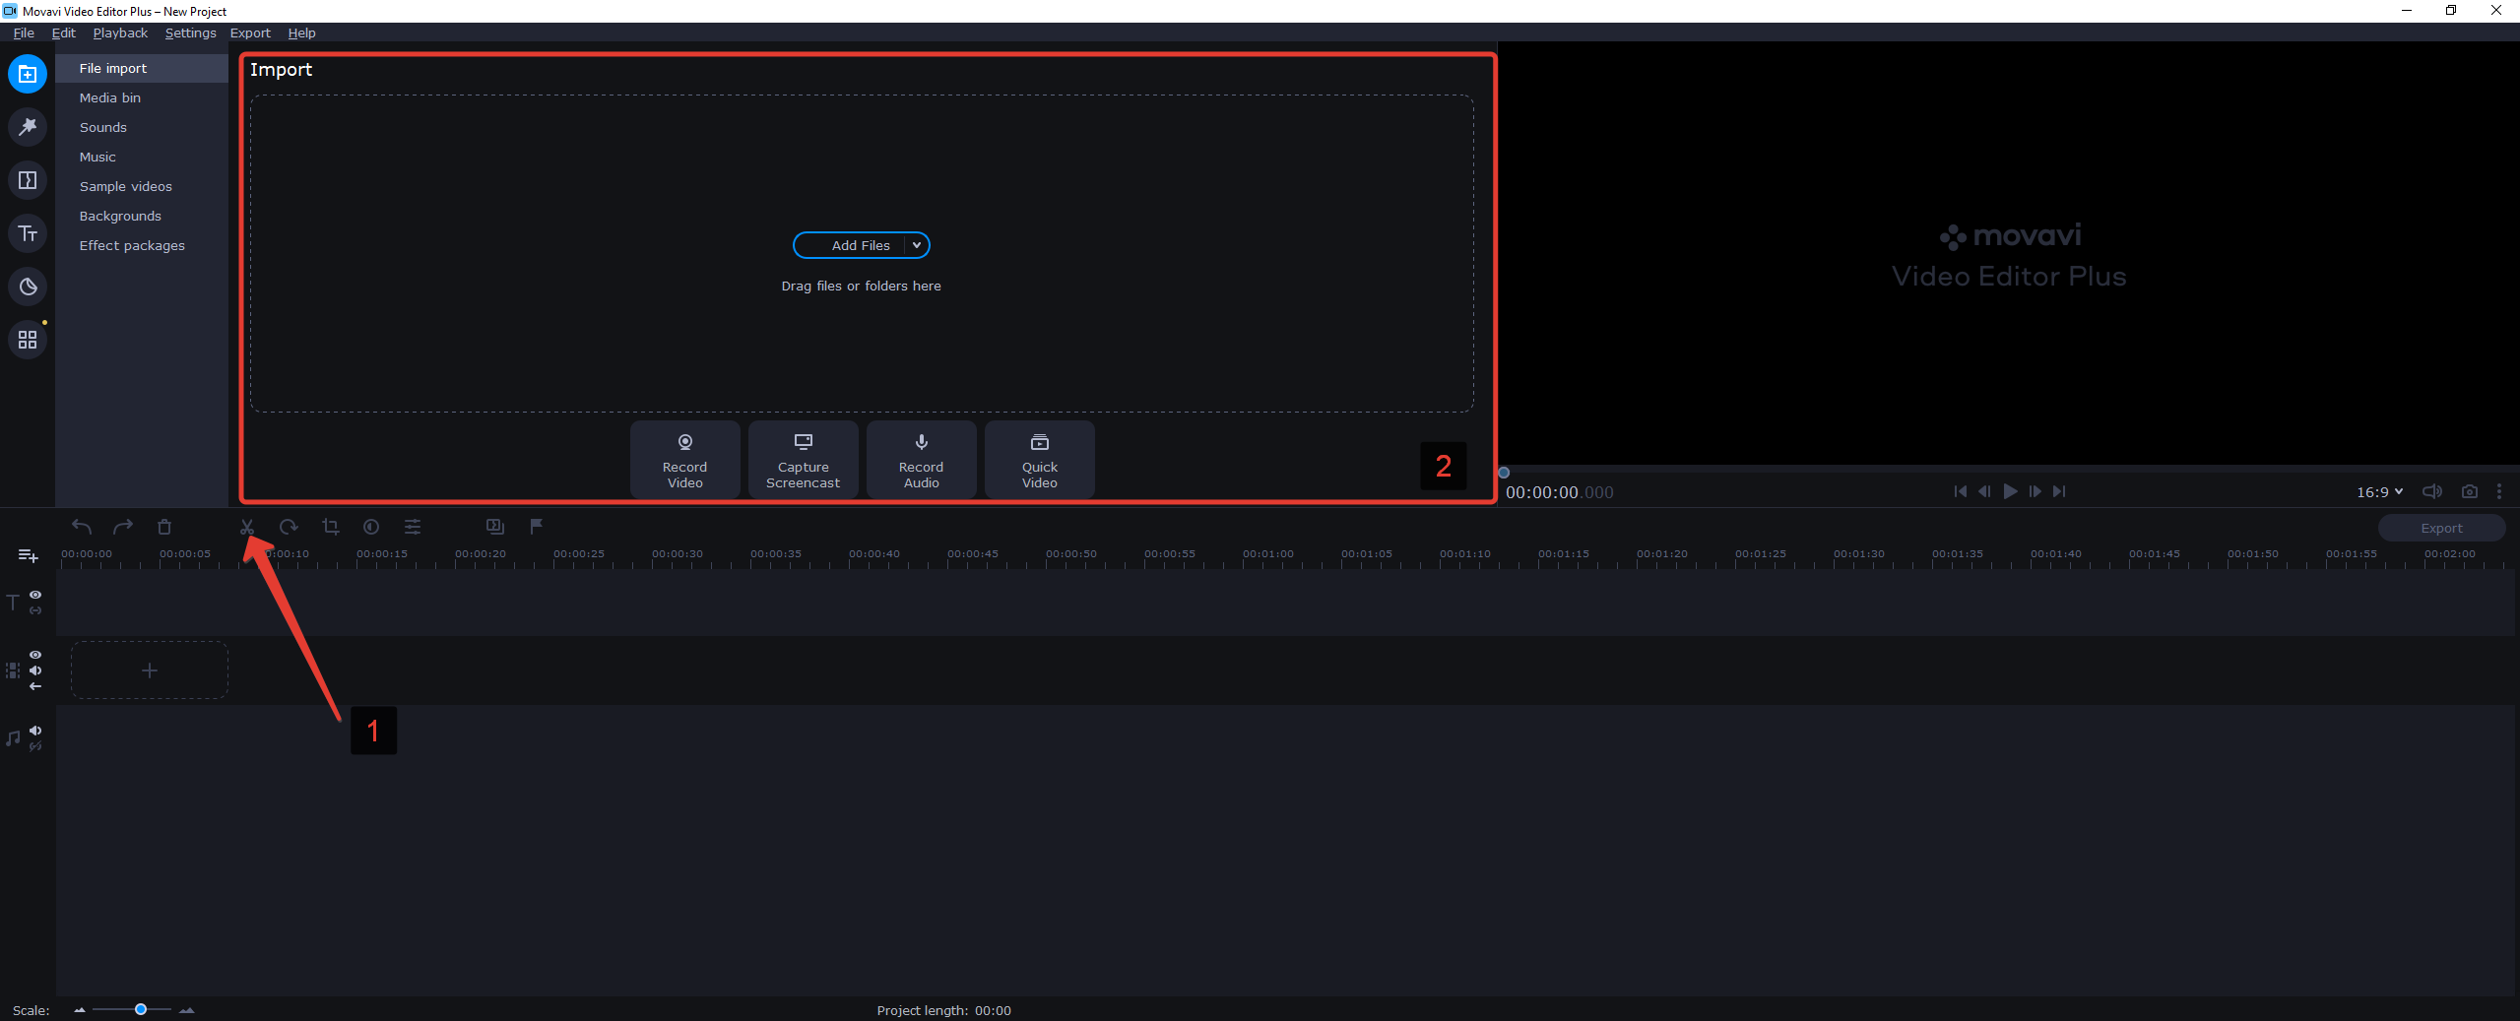Click the plus placeholder on video track

[x=149, y=670]
